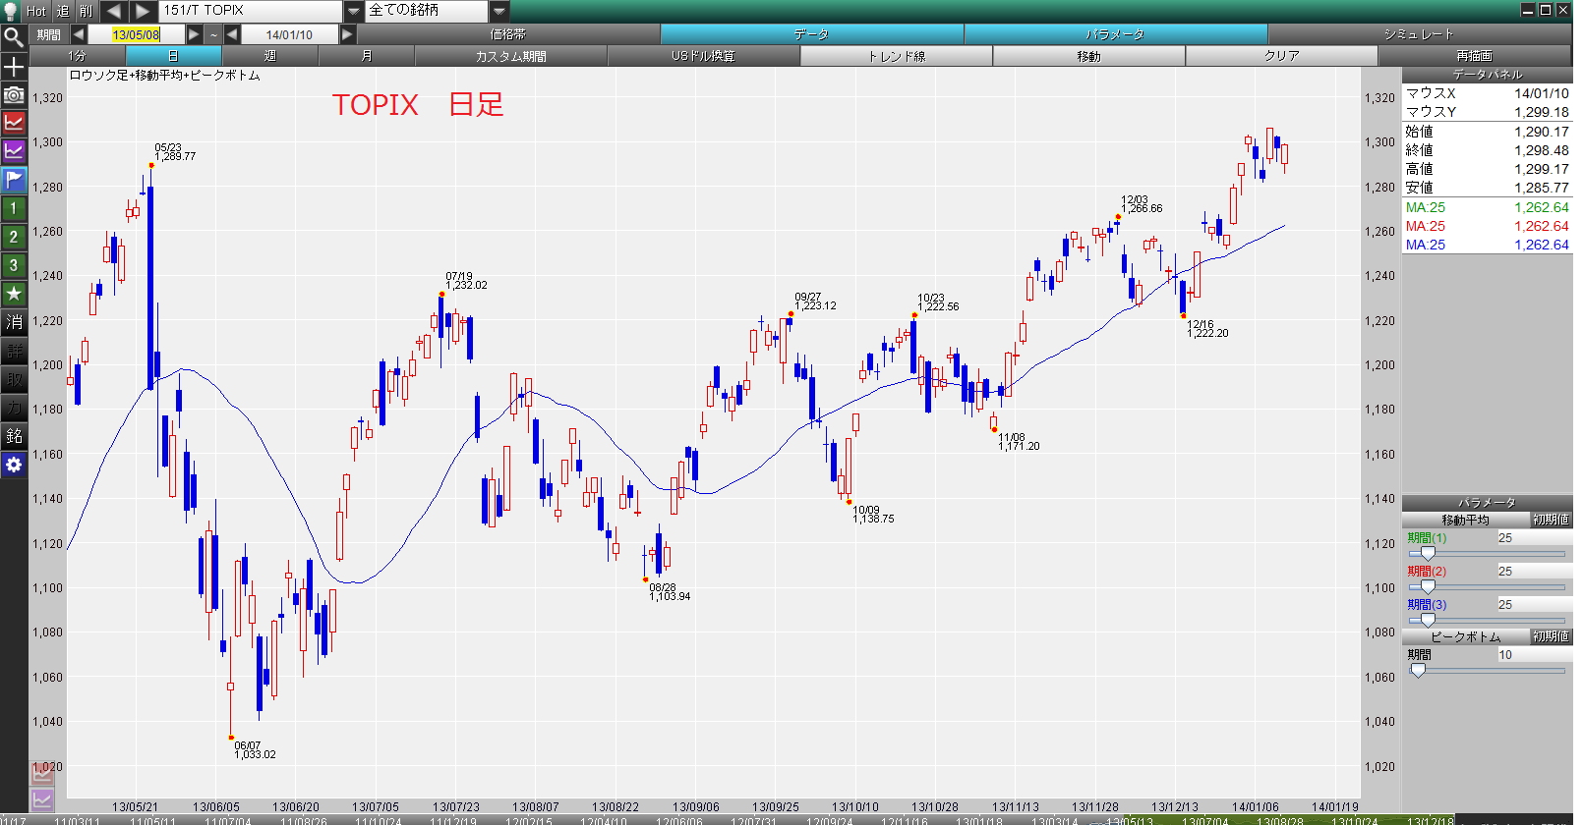Viewport: 1583px width, 825px height.
Task: Click the lightbulb hint icon
Action: click(x=12, y=10)
